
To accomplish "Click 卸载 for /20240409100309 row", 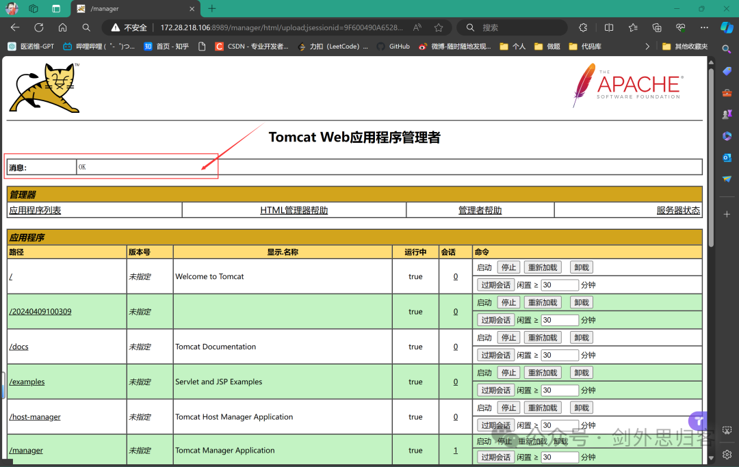I will pos(582,303).
